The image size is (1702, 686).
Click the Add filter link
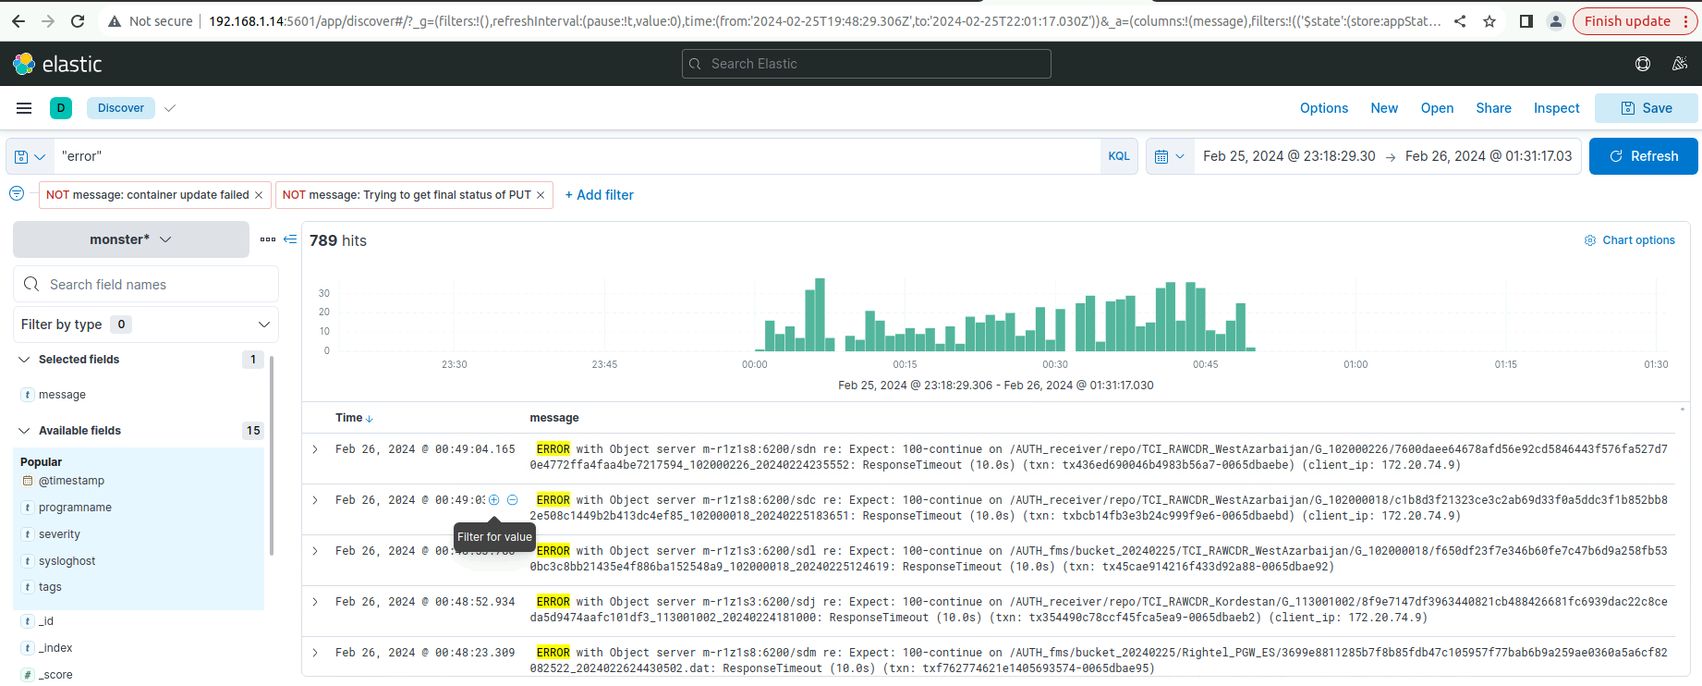600,195
